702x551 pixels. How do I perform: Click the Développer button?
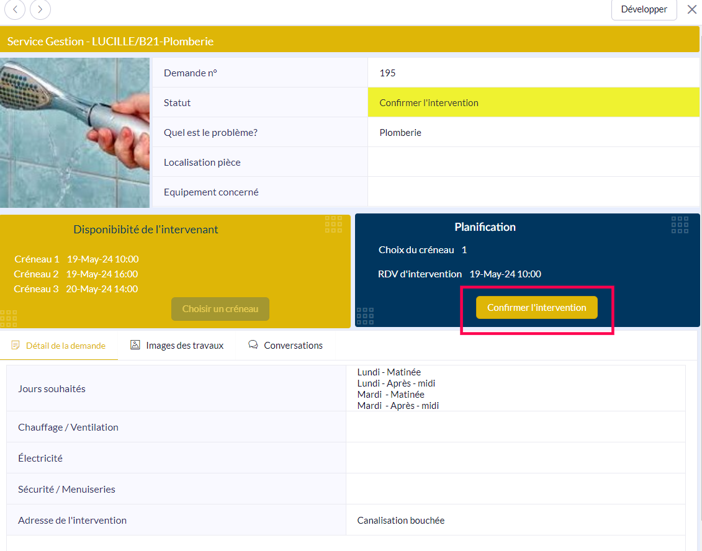point(644,9)
